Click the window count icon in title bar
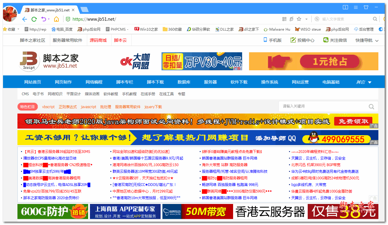This screenshot has height=225, width=388. 346,7
